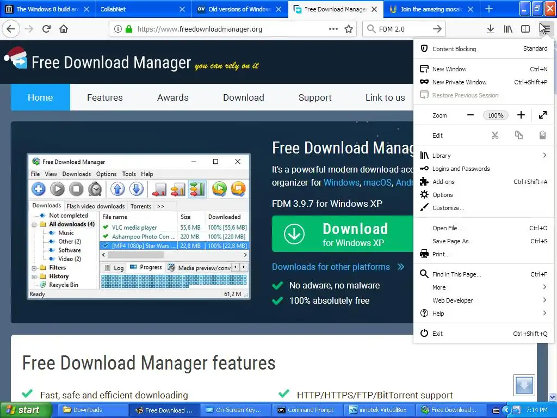The width and height of the screenshot is (557, 418).
Task: Click the FDM 2.0 search field
Action: point(403,29)
